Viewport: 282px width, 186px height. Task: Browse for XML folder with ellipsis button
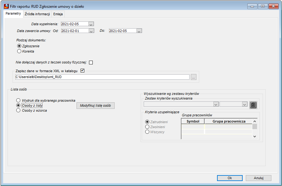(x=194, y=77)
